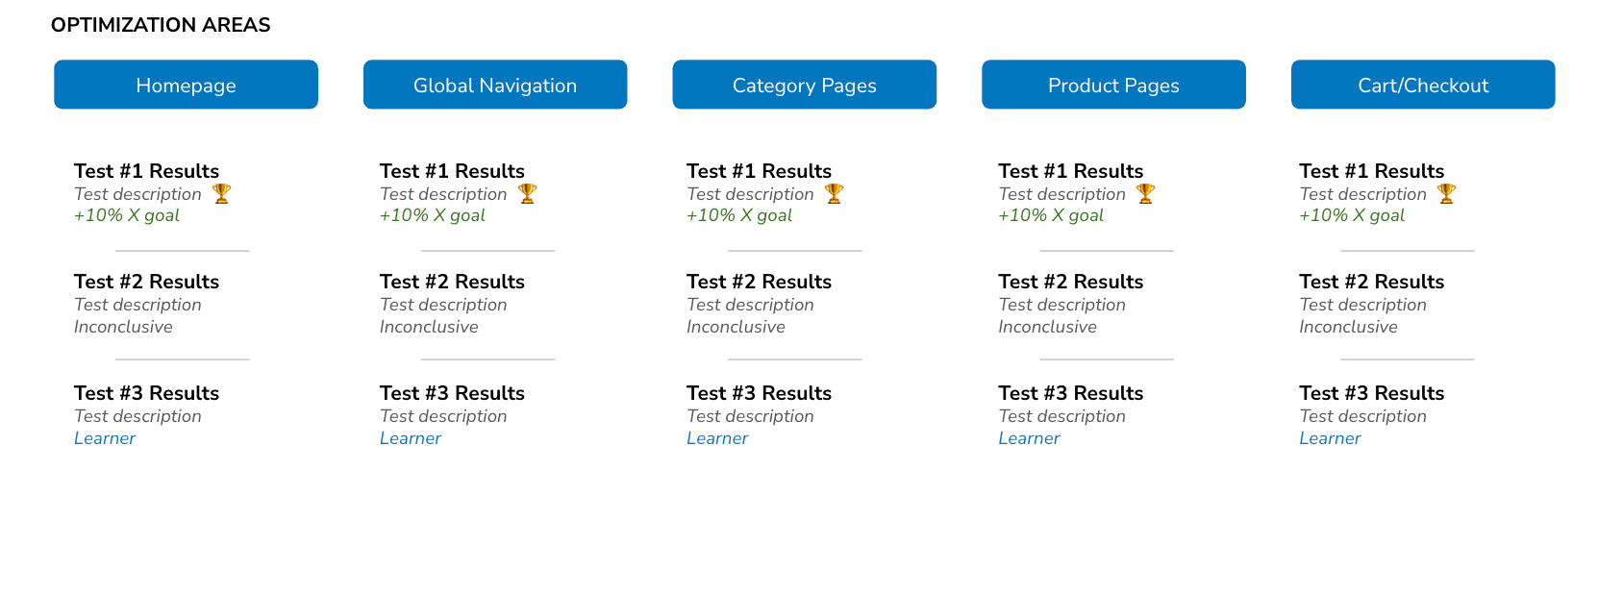
Task: Click the trophy icon under Global Navigation
Action: (x=528, y=193)
